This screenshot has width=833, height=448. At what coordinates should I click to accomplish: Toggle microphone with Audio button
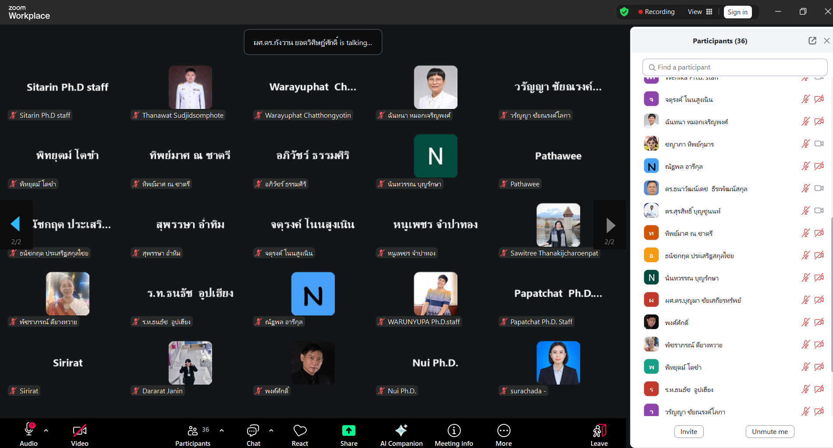29,435
